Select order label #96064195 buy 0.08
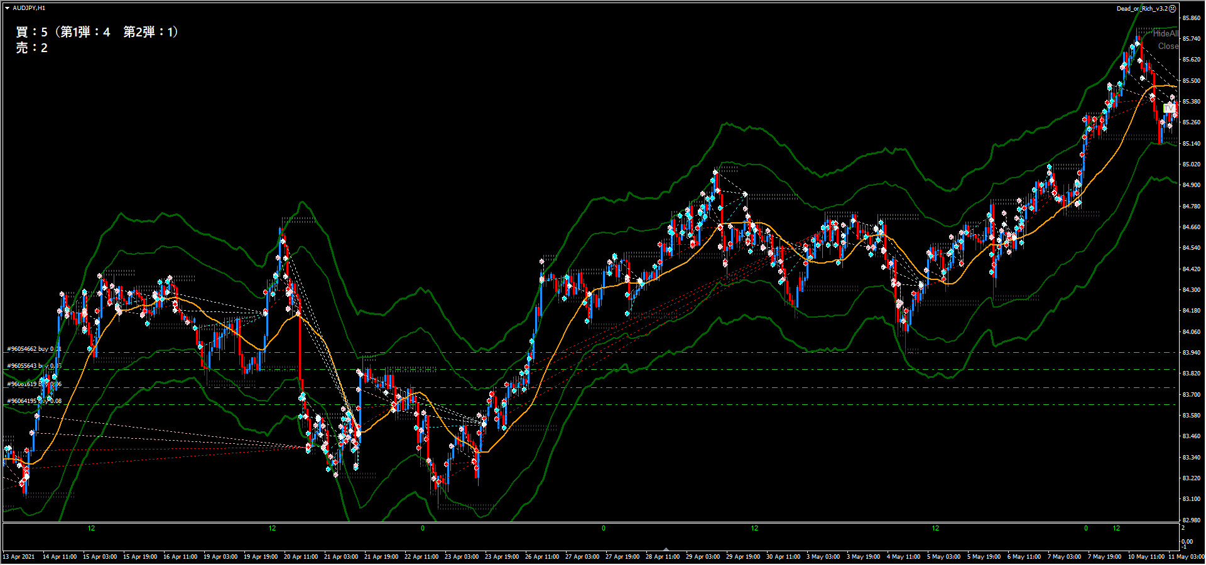This screenshot has height=565, width=1206. 34,401
